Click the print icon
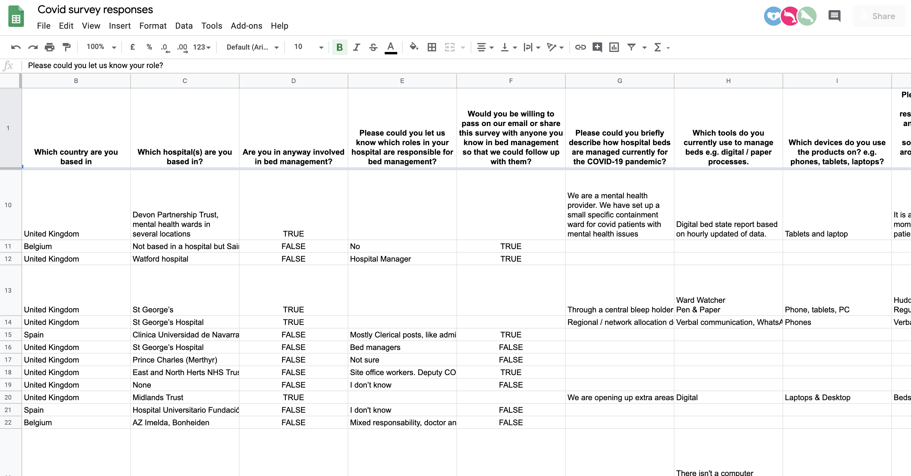The image size is (911, 476). 50,47
